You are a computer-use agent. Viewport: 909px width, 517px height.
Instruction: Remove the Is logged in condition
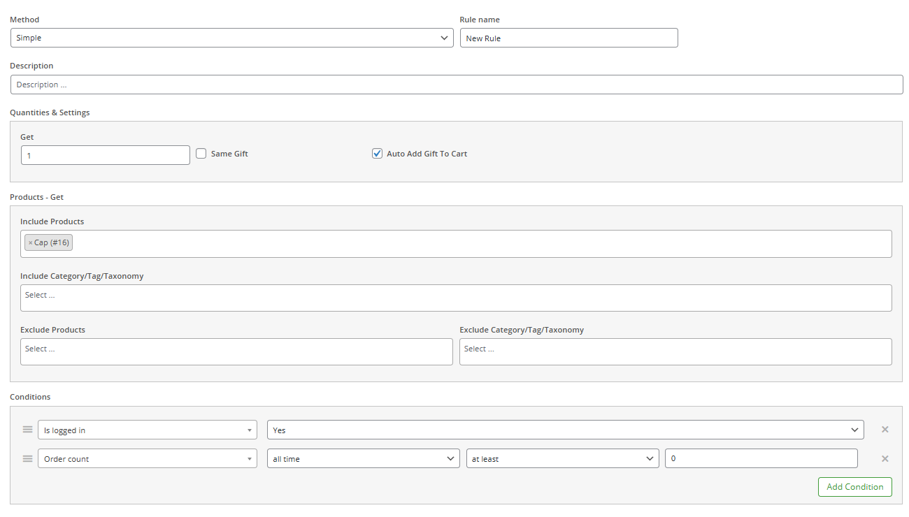(885, 429)
